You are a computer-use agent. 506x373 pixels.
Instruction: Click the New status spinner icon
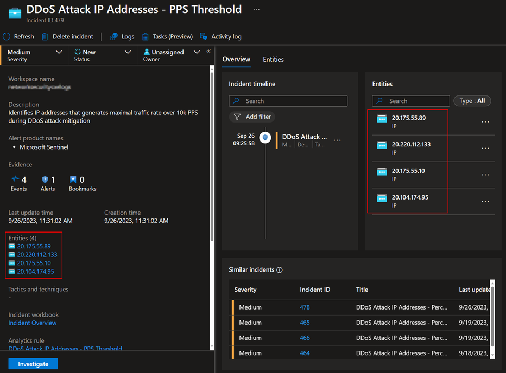(x=78, y=52)
